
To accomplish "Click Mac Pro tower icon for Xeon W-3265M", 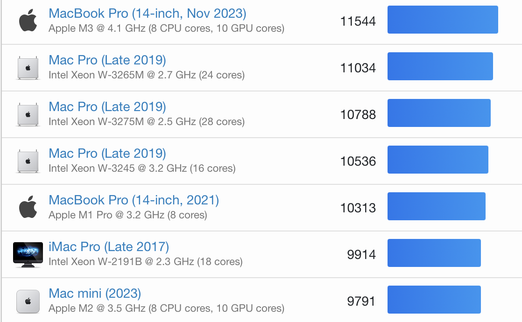I will coord(28,68).
